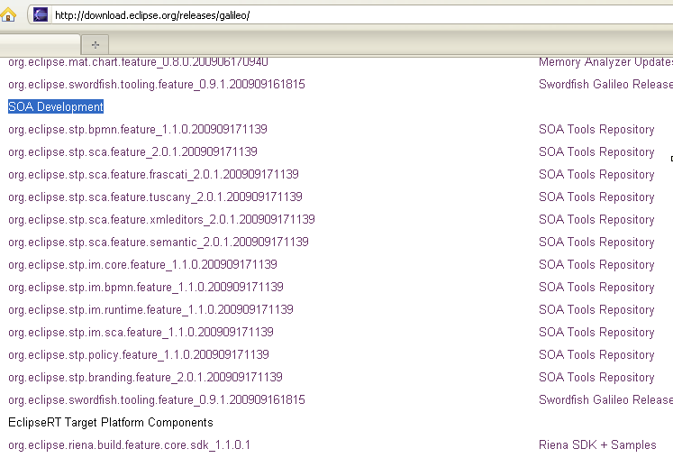Click the riena.build.feature.core.sdk_1.1.0.1 link
The image size is (673, 458).
[x=129, y=445]
